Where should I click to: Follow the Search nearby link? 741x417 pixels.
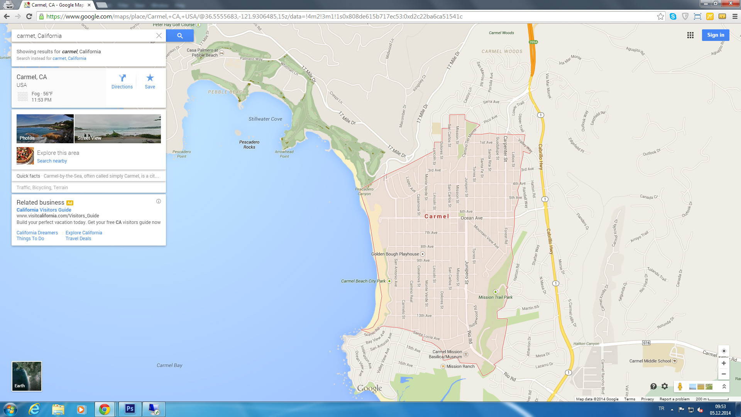[x=52, y=161]
